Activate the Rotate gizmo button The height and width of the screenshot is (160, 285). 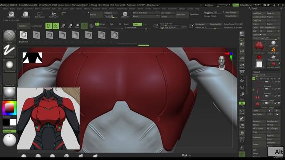[x=77, y=26]
